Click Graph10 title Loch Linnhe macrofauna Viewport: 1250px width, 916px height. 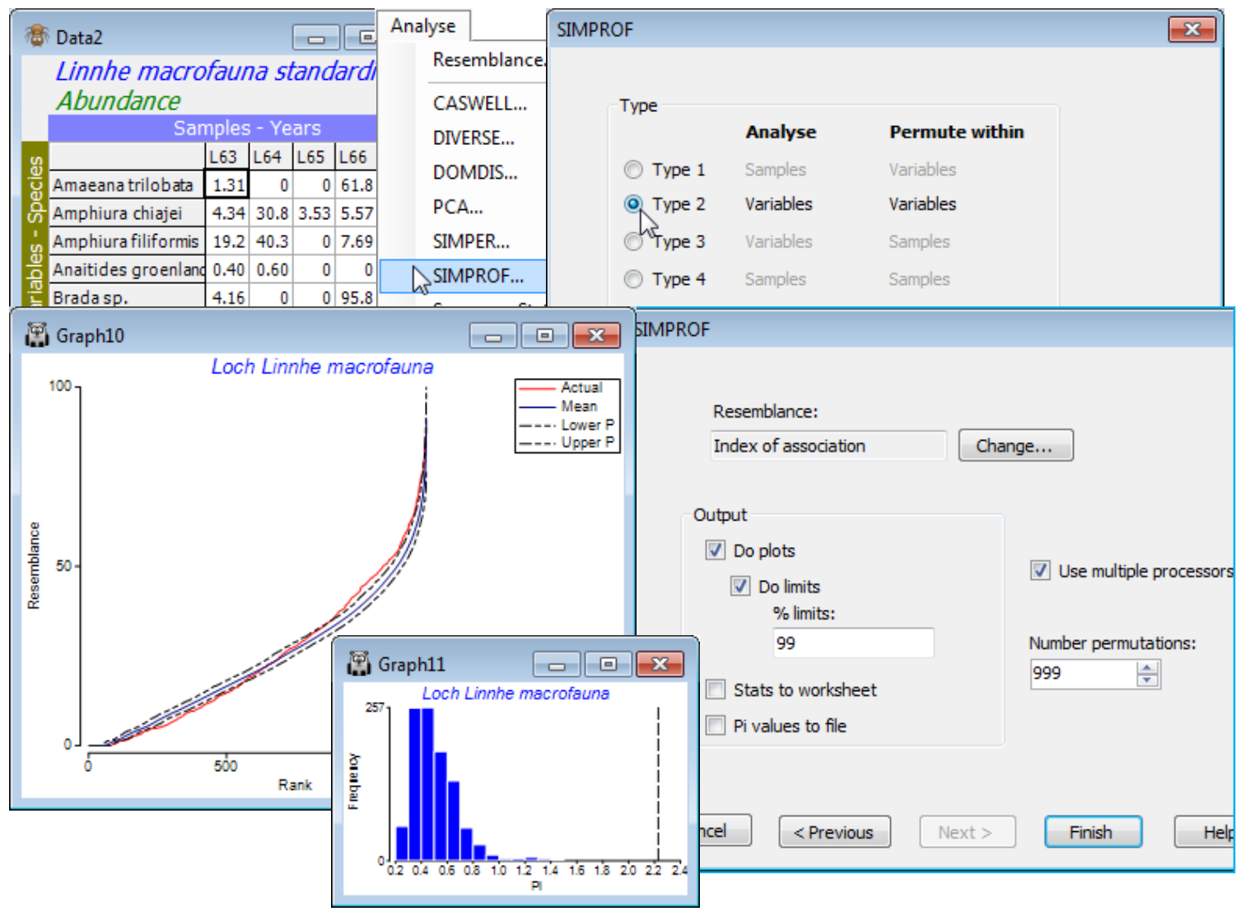(322, 367)
